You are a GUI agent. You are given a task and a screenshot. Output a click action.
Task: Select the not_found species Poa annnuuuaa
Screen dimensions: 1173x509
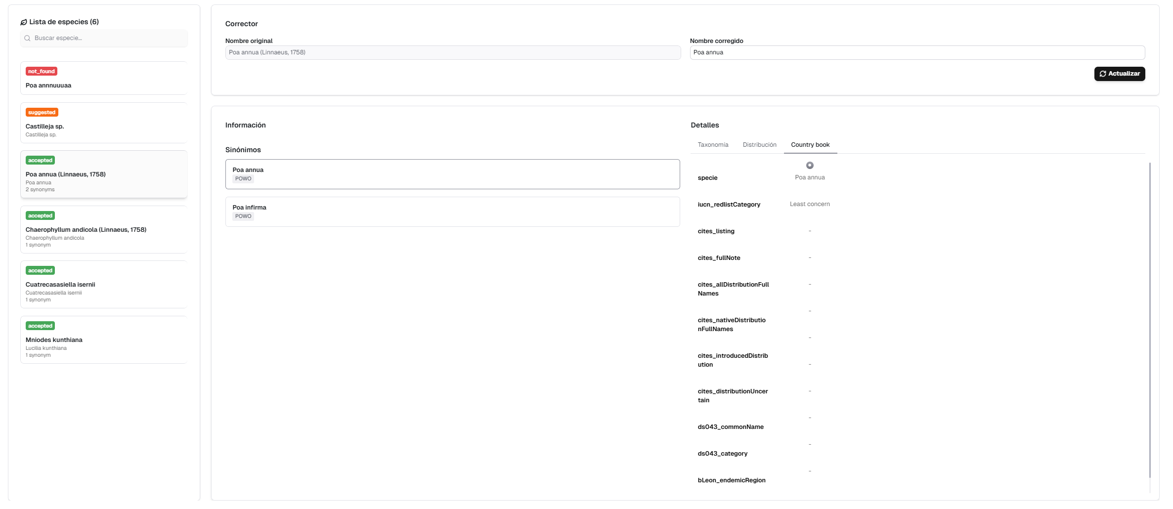pos(104,79)
